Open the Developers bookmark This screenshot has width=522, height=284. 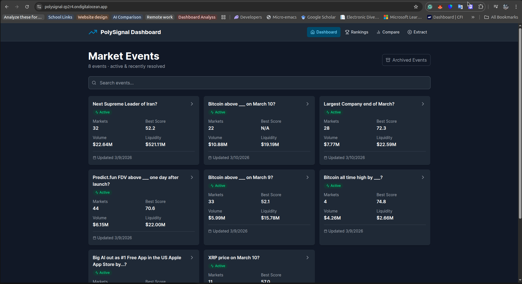click(248, 17)
